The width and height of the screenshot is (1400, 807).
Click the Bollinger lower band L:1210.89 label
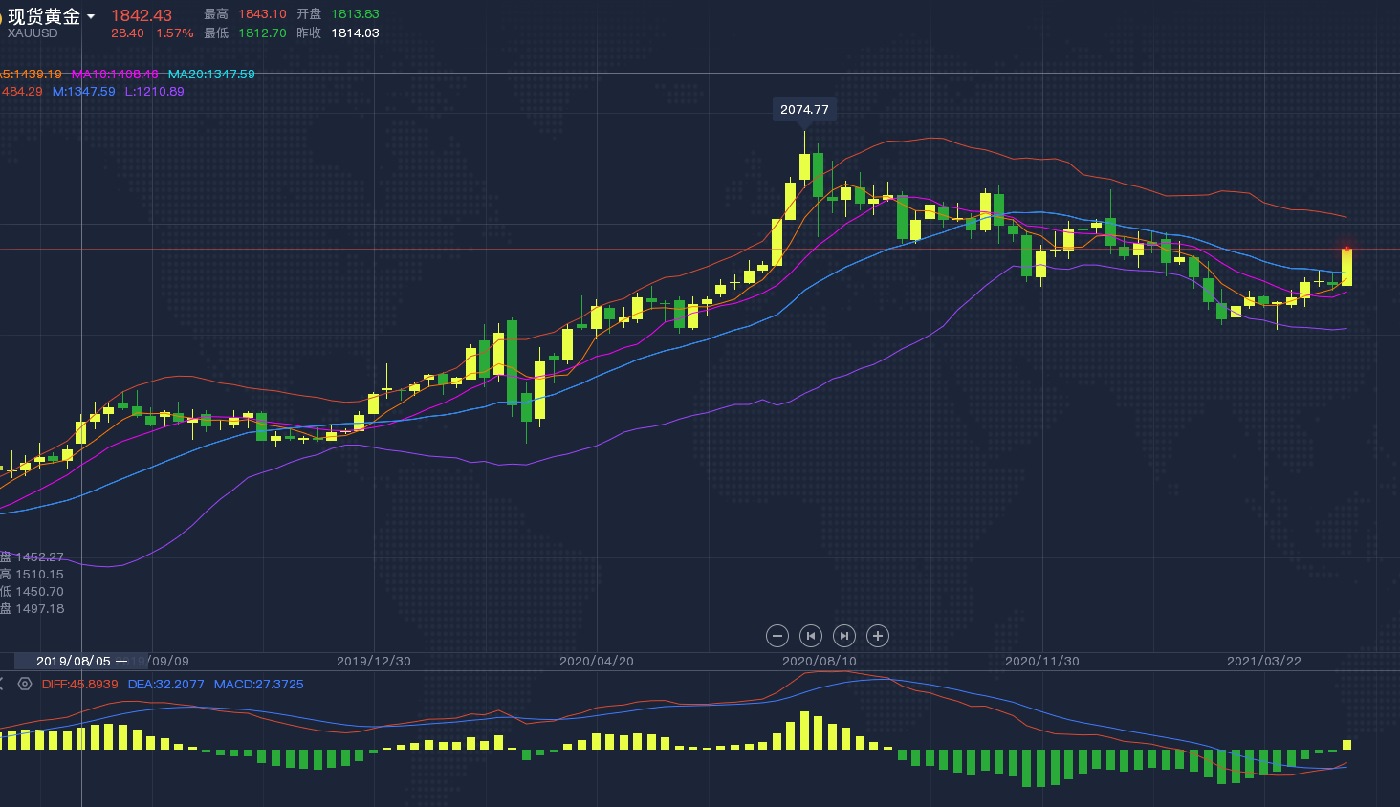tap(154, 92)
